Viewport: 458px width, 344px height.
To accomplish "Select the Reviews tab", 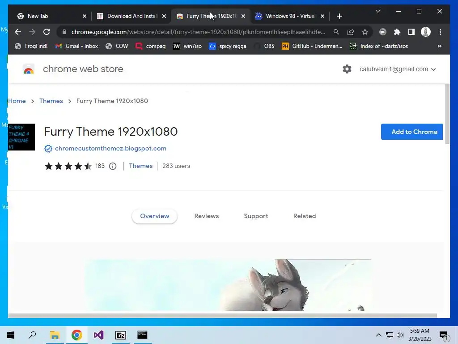I will (x=207, y=216).
